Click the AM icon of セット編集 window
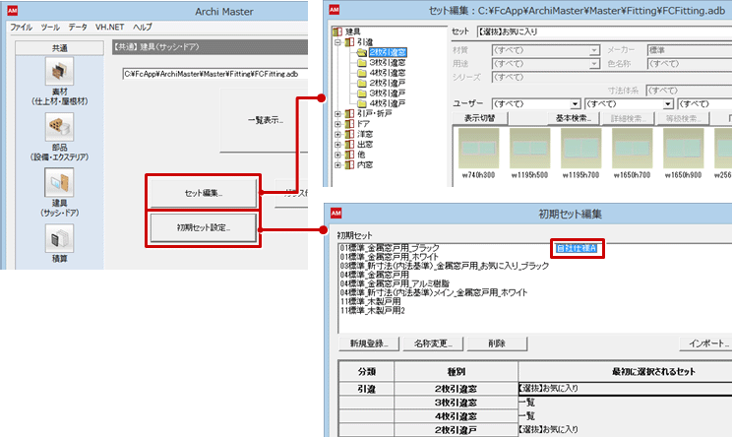The height and width of the screenshot is (437, 732). click(335, 9)
